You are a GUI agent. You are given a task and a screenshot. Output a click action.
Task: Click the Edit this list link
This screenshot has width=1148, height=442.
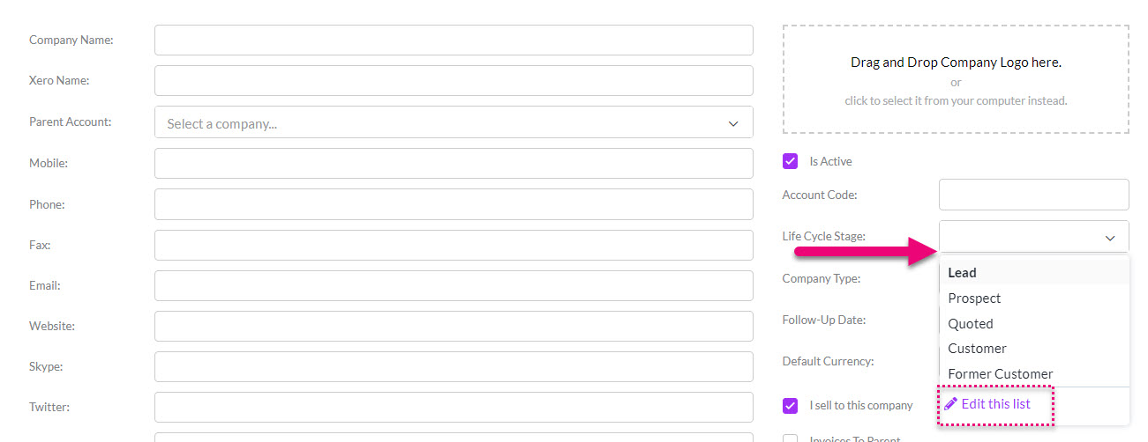coord(995,404)
